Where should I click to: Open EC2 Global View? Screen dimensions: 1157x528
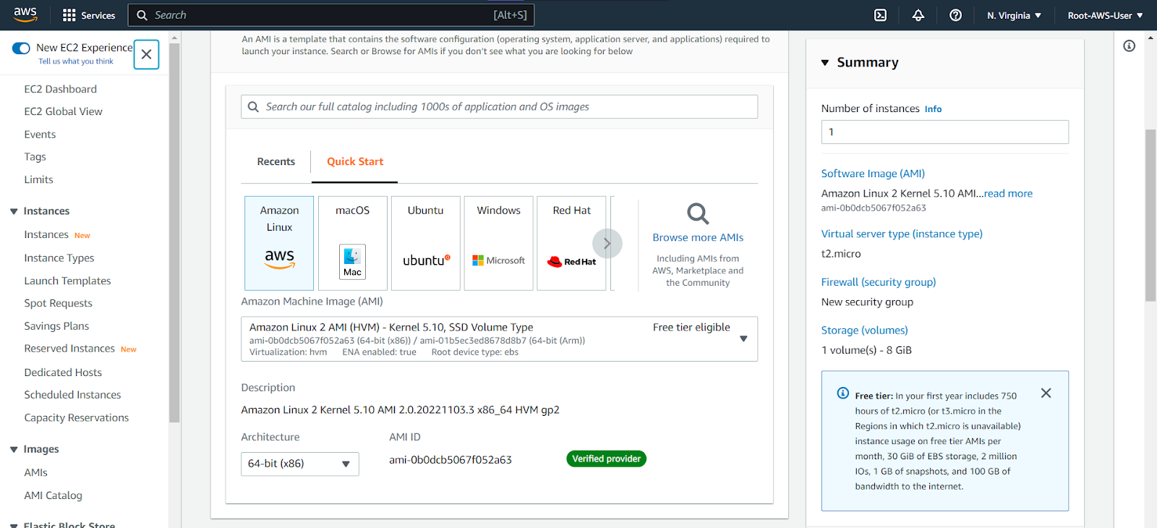63,111
